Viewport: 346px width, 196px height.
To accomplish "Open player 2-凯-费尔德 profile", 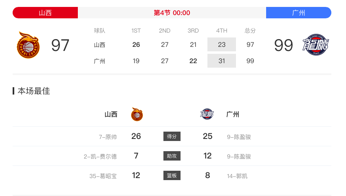I will pos(100,156).
